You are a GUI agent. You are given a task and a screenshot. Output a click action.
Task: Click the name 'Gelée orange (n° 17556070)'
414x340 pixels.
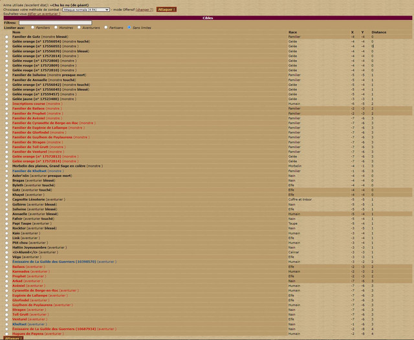coord(37,51)
